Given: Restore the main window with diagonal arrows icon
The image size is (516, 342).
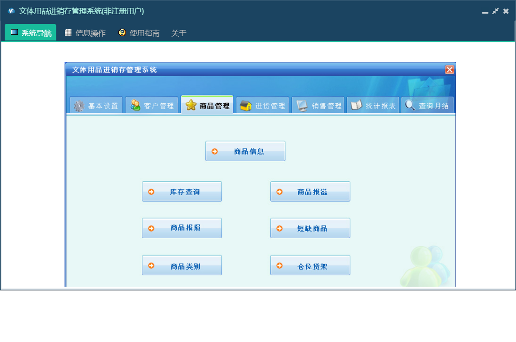Looking at the screenshot, I should click(495, 11).
